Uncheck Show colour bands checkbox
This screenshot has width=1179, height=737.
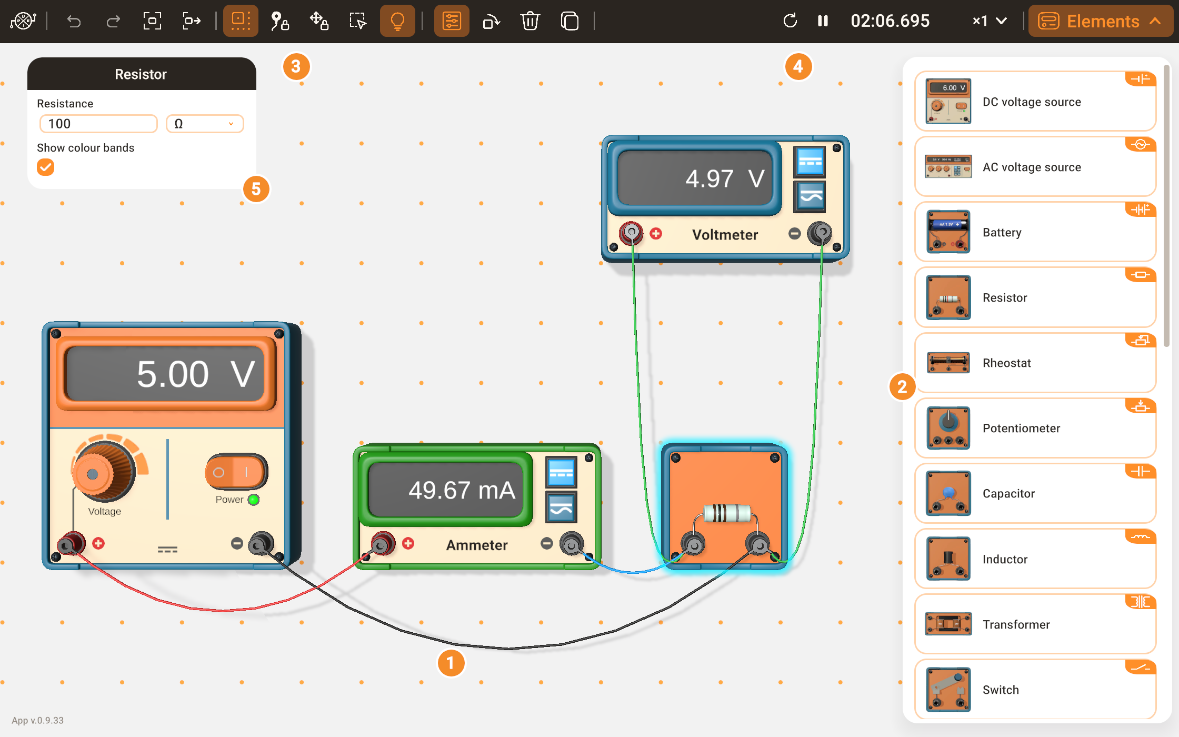(46, 167)
